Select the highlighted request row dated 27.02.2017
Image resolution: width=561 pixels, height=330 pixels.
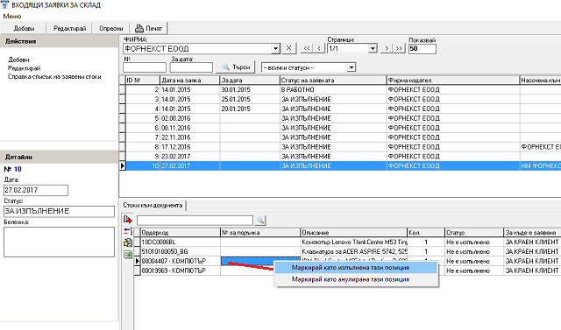click(x=340, y=166)
